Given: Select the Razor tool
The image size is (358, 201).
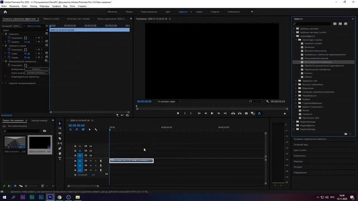Looking at the screenshot, I should point(60,138).
